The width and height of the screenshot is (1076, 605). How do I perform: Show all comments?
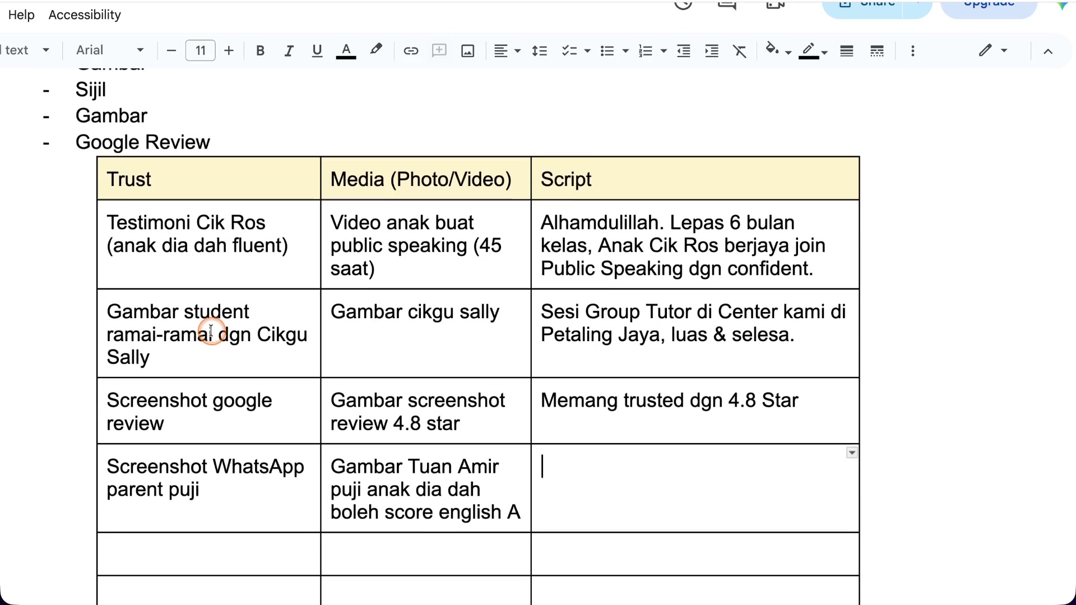[727, 4]
